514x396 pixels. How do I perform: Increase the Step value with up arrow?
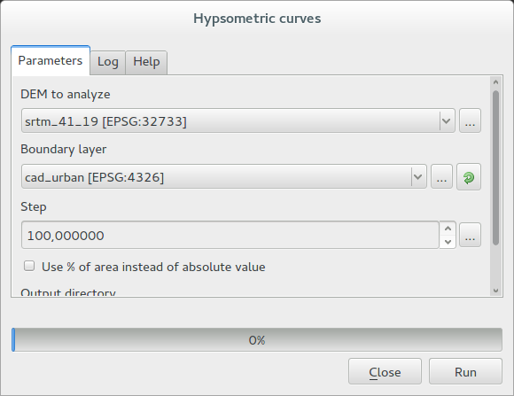pos(448,229)
